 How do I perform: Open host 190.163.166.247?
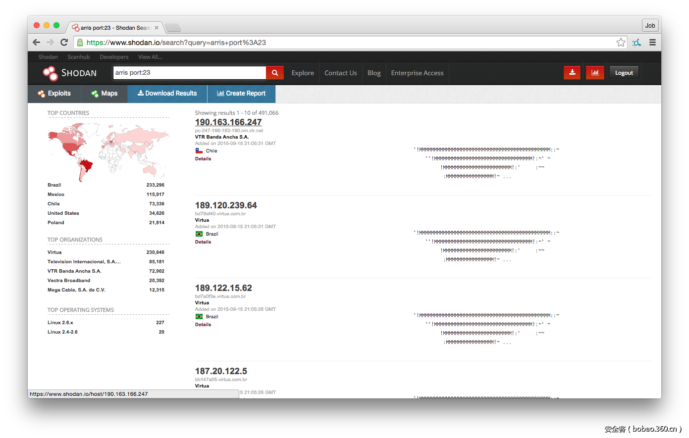coord(228,122)
